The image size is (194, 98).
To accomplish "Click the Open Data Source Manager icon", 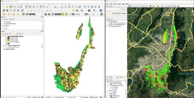I will (x=4, y=11).
